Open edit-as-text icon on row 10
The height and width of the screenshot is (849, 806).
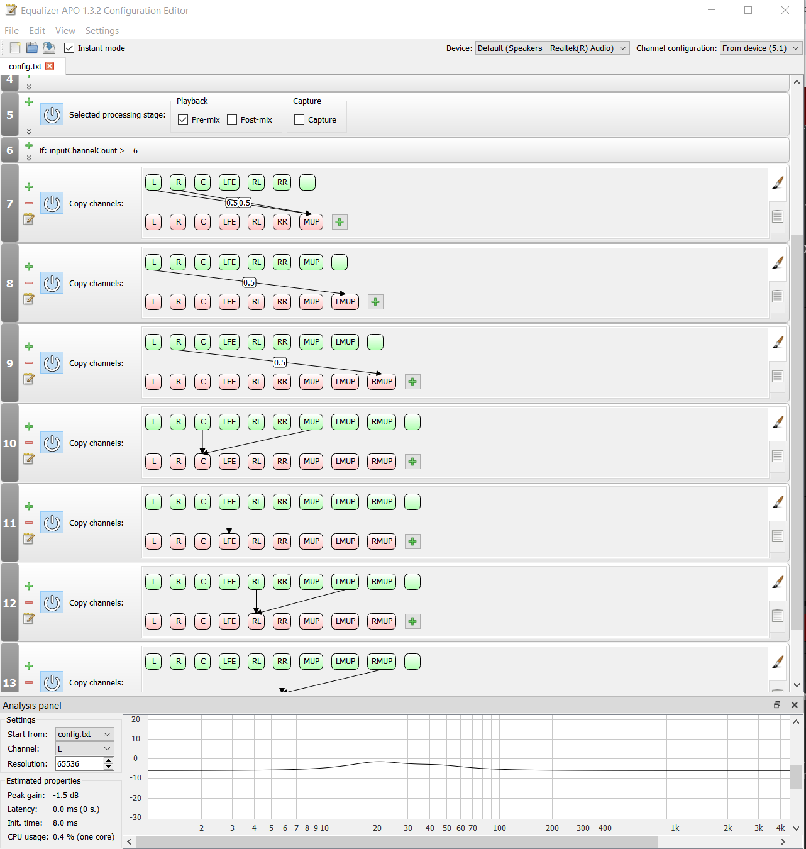tap(29, 459)
